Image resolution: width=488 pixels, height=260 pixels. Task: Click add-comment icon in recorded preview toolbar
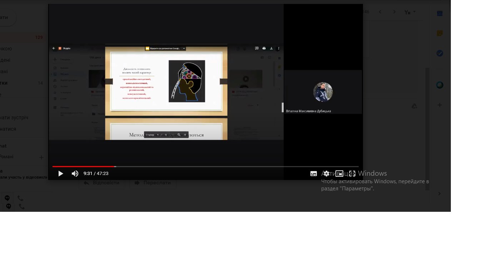coord(257,48)
